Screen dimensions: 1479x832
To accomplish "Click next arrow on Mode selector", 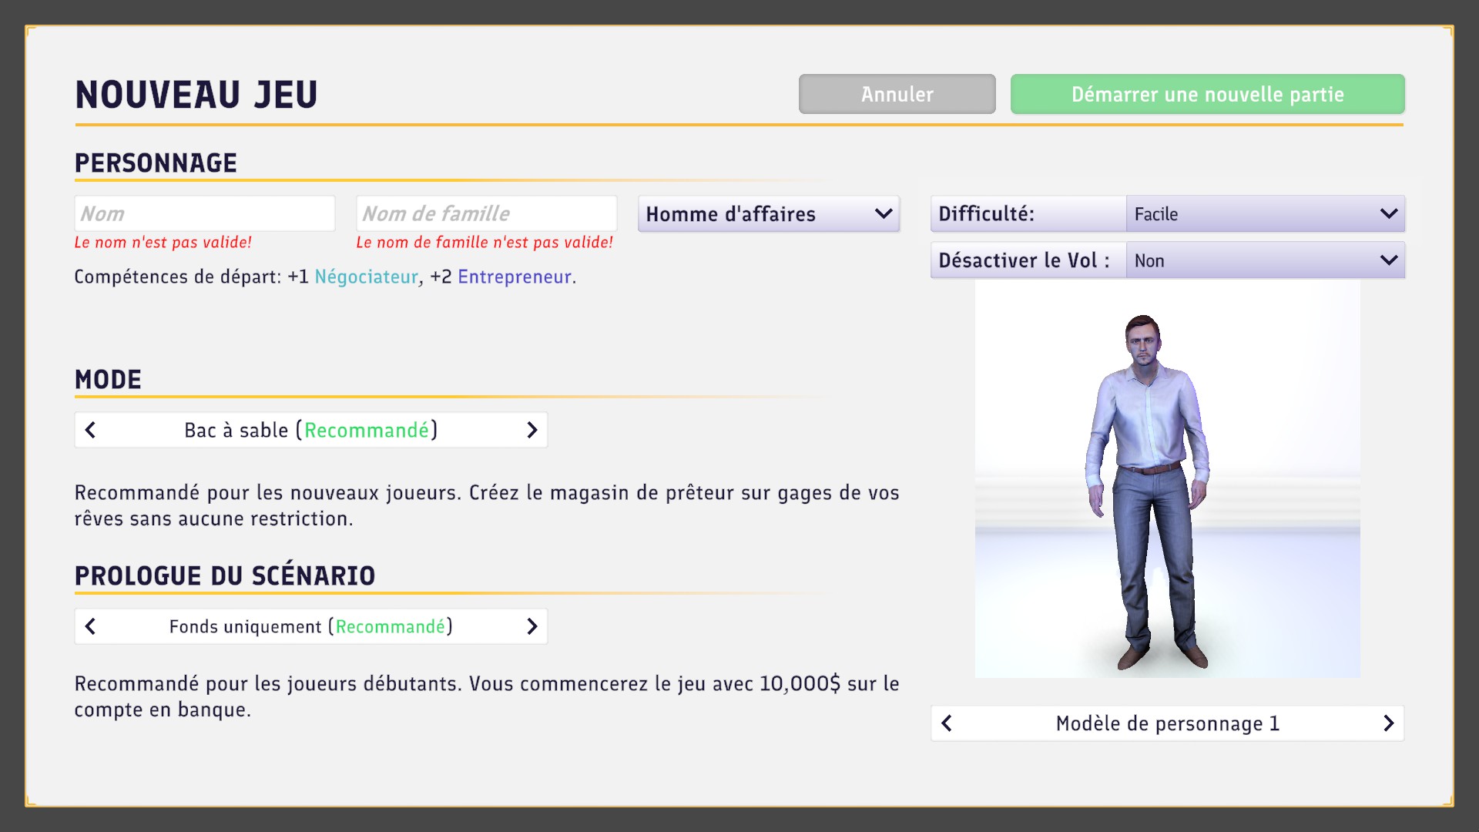I will pyautogui.click(x=532, y=430).
